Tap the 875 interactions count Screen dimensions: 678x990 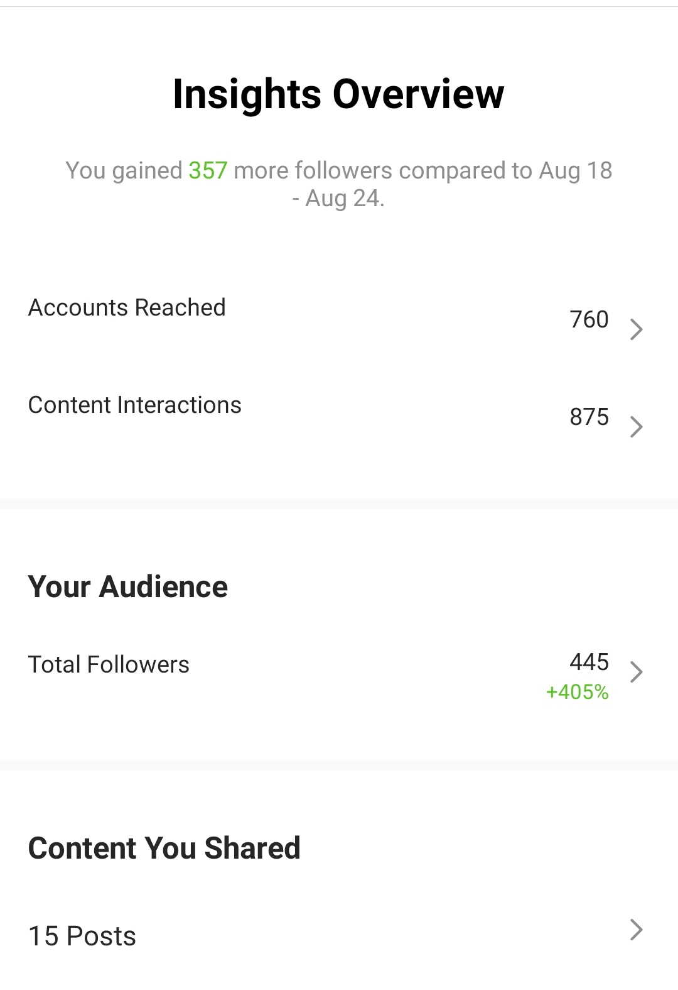(x=589, y=417)
